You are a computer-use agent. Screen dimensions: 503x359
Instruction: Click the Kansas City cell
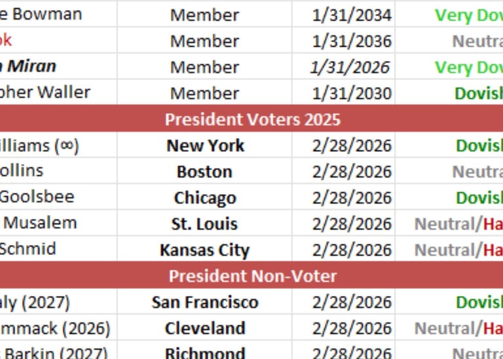click(x=205, y=250)
